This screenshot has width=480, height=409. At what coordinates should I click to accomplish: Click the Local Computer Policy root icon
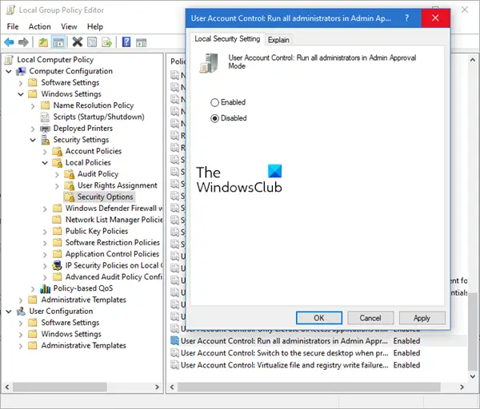click(9, 60)
